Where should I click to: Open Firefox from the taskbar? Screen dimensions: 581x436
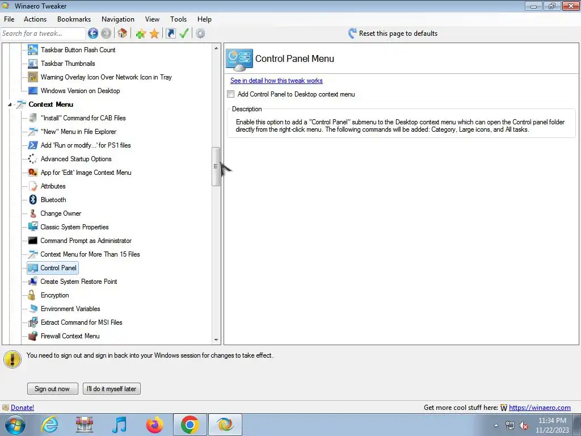tap(155, 425)
